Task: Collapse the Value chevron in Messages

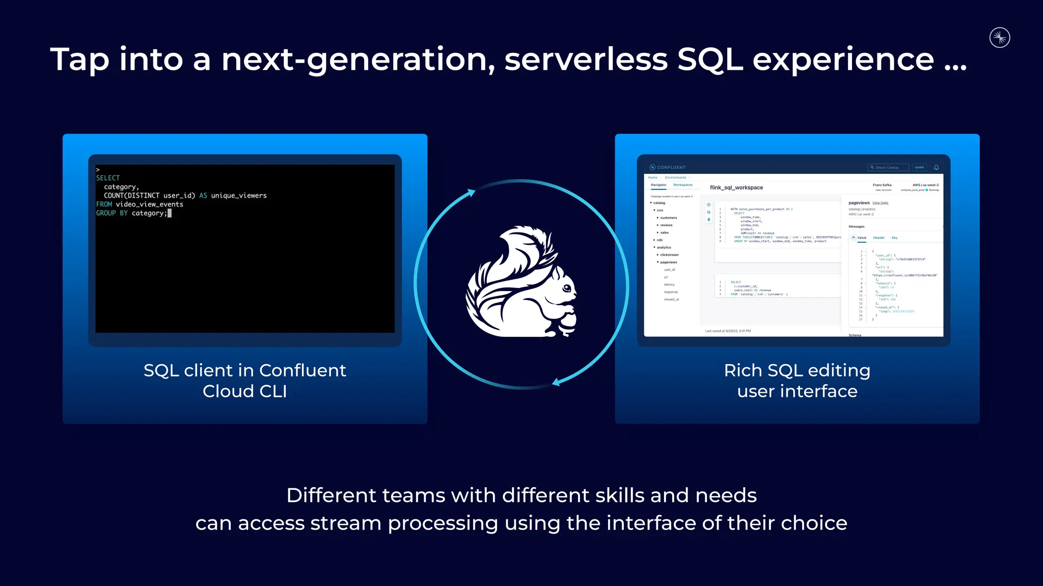Action: click(x=854, y=238)
